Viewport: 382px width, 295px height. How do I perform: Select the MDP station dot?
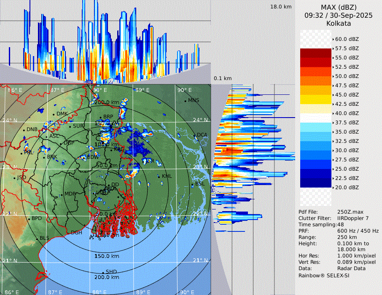click(x=62, y=194)
